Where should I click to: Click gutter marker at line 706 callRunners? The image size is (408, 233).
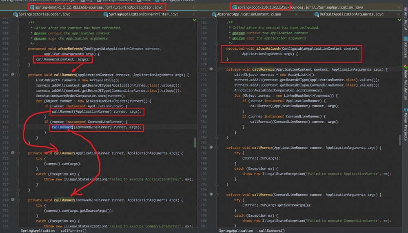point(13,74)
